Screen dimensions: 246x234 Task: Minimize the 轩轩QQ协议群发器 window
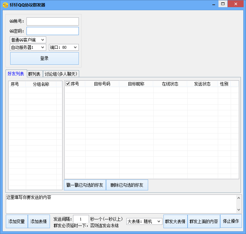click(214, 5)
